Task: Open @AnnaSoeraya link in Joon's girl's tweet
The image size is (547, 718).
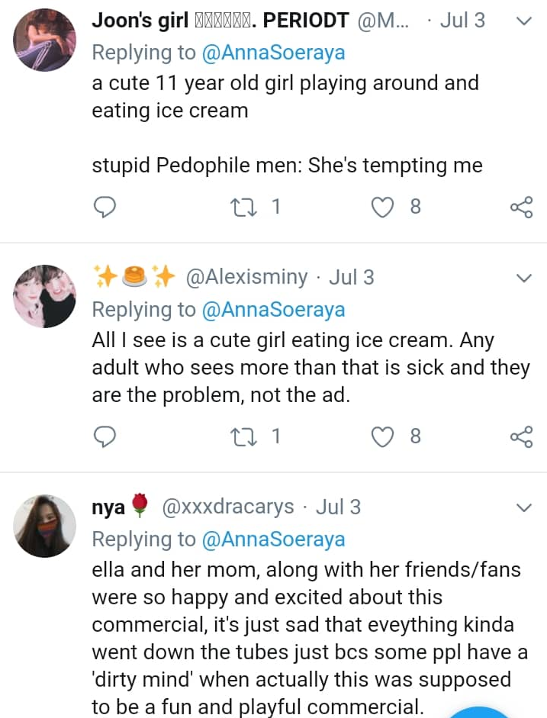Action: point(273,53)
